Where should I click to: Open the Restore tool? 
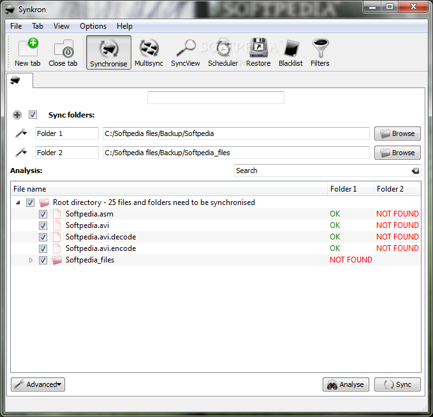pos(258,52)
